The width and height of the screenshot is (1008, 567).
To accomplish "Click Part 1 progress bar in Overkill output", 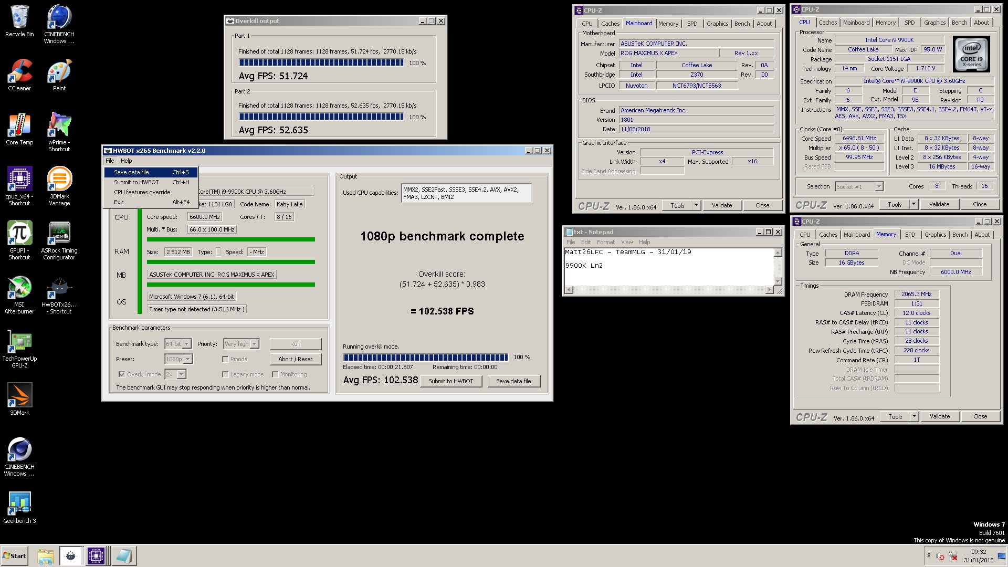I will (321, 62).
